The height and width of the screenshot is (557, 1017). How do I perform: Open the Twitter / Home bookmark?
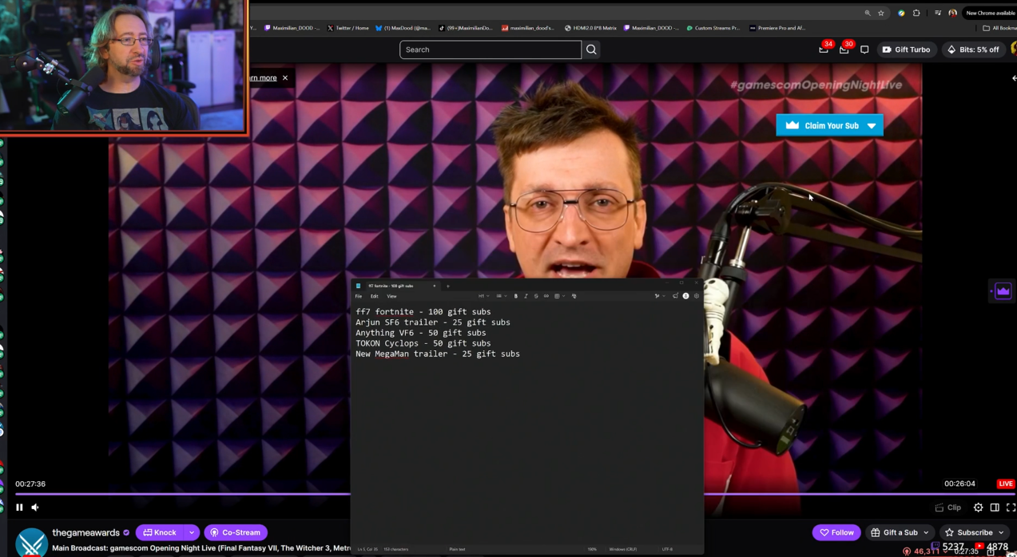(348, 28)
